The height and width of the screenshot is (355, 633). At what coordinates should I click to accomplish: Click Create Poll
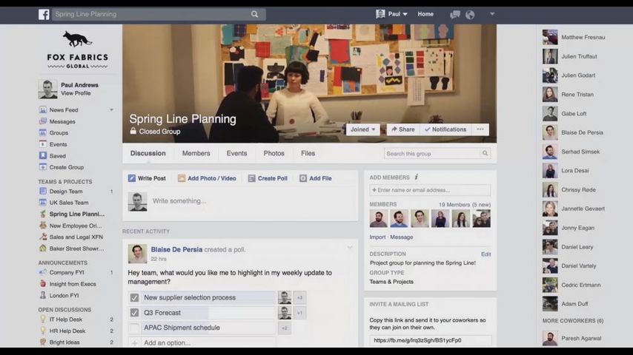268,178
